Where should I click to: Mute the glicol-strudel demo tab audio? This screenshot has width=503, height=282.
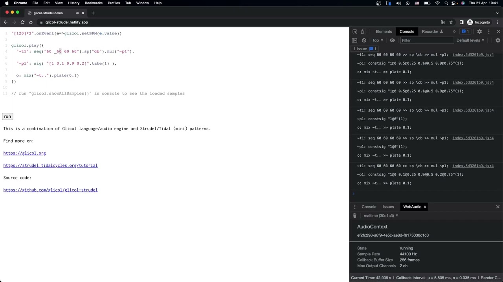(77, 13)
